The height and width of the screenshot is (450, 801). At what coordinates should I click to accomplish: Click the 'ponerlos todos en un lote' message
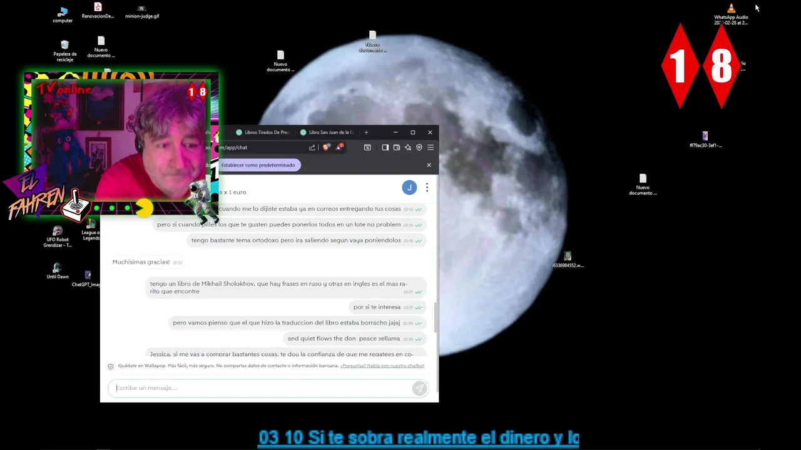point(289,224)
